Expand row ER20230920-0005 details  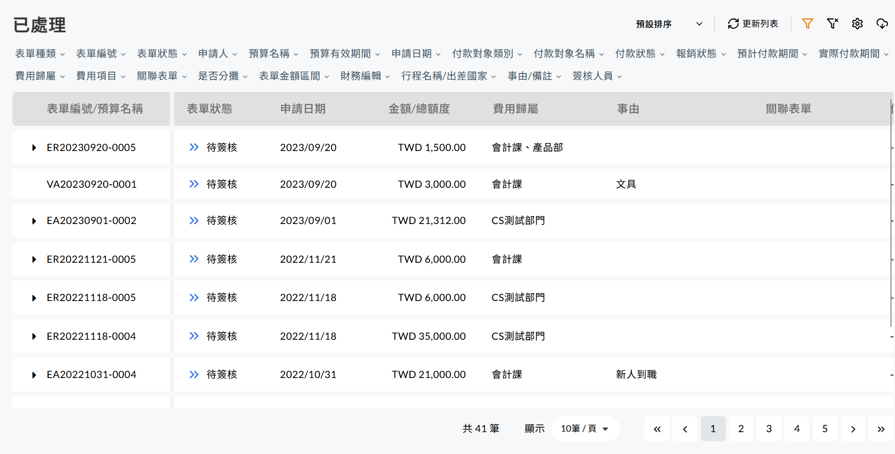(34, 148)
